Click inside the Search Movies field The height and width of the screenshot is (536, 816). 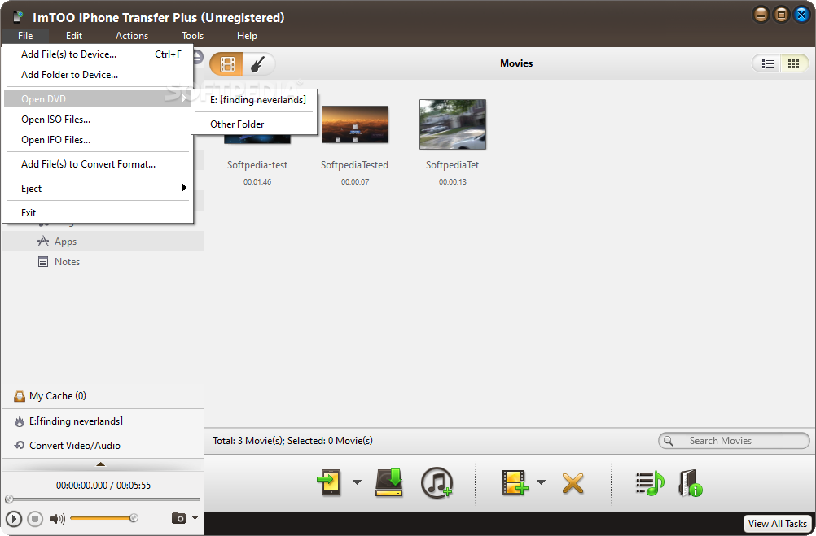pos(734,441)
